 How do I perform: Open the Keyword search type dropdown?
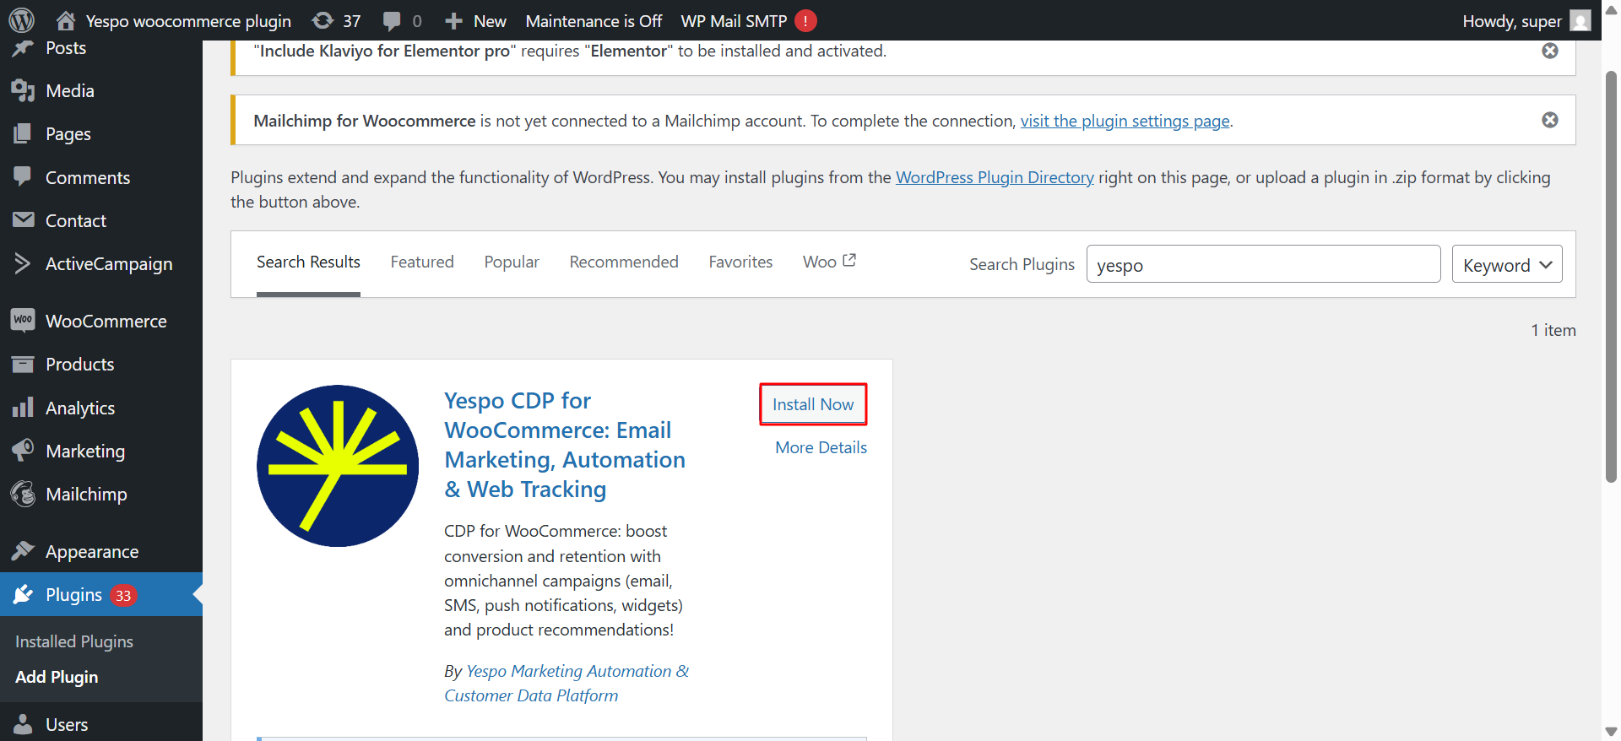point(1507,264)
